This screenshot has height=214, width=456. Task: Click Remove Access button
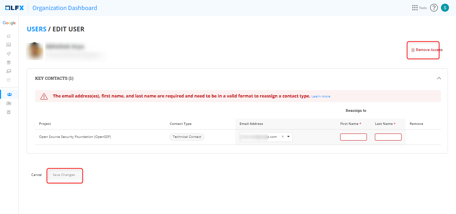point(427,50)
